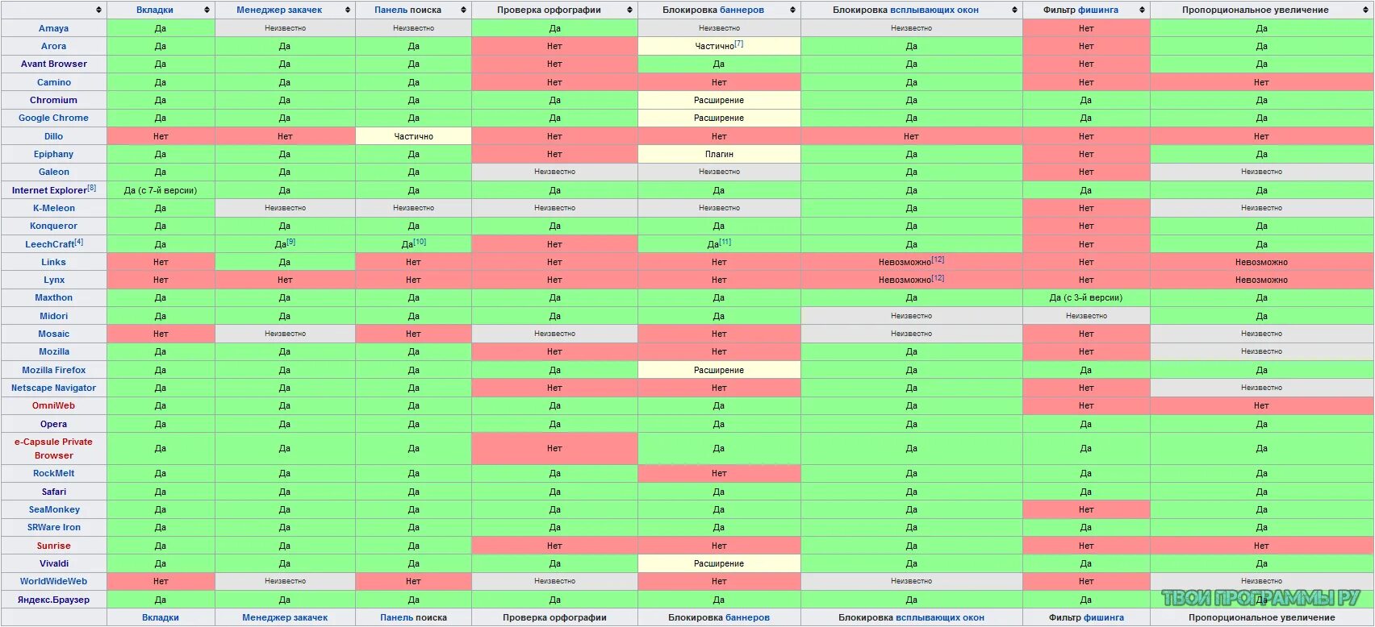Open the SRWare Iron link
This screenshot has width=1375, height=627.
tap(54, 528)
